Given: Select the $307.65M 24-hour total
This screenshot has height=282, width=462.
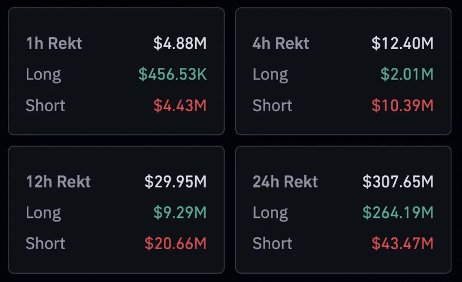Looking at the screenshot, I should 398,181.
